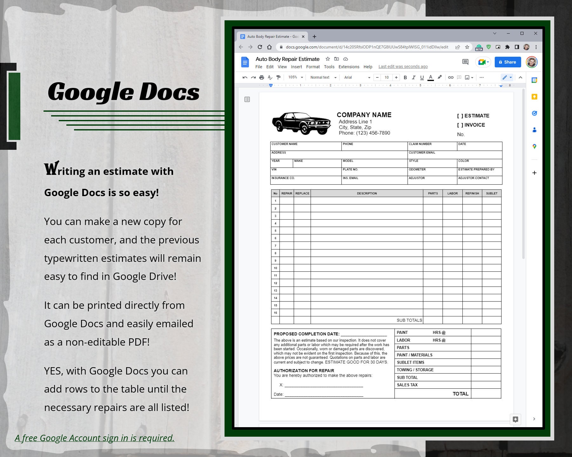Open the editing mode pencil dropdown
The height and width of the screenshot is (457, 572).
507,77
